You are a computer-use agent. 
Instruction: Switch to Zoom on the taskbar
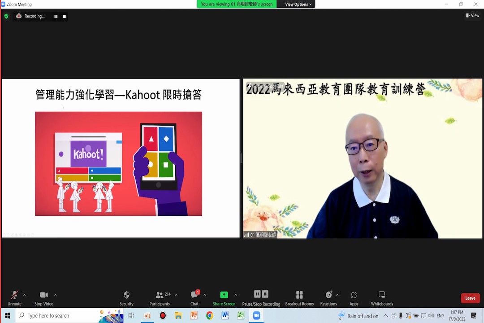click(x=256, y=315)
